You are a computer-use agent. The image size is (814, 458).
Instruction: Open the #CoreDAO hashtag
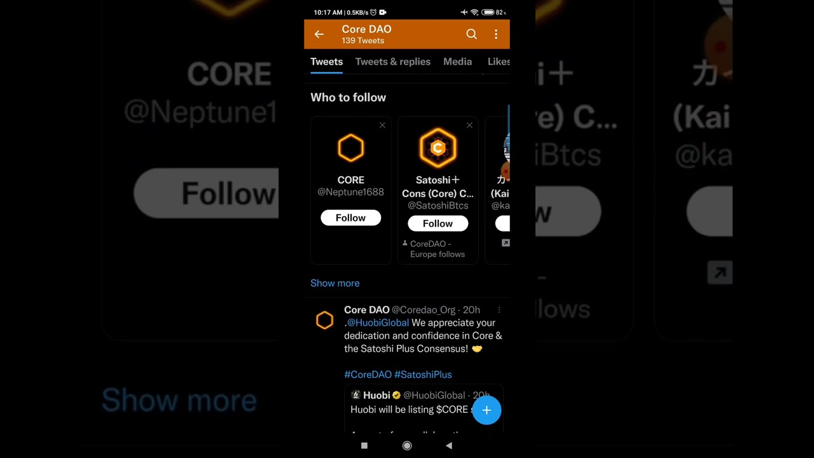pos(368,375)
